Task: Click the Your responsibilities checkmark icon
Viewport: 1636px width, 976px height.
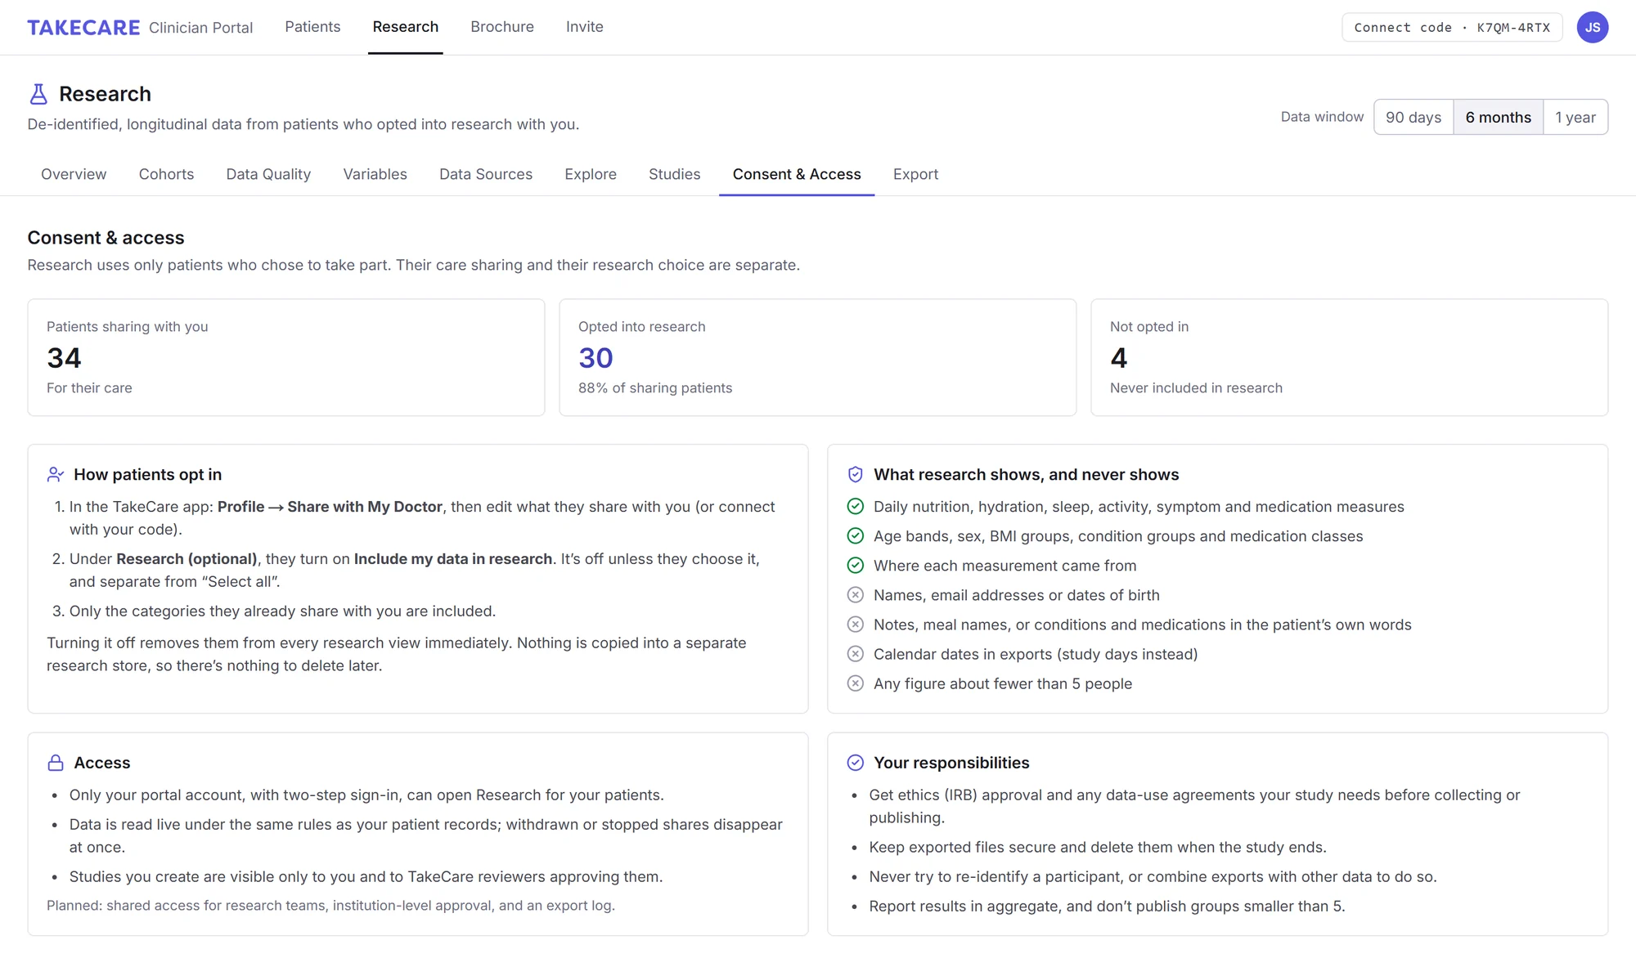Action: coord(855,763)
